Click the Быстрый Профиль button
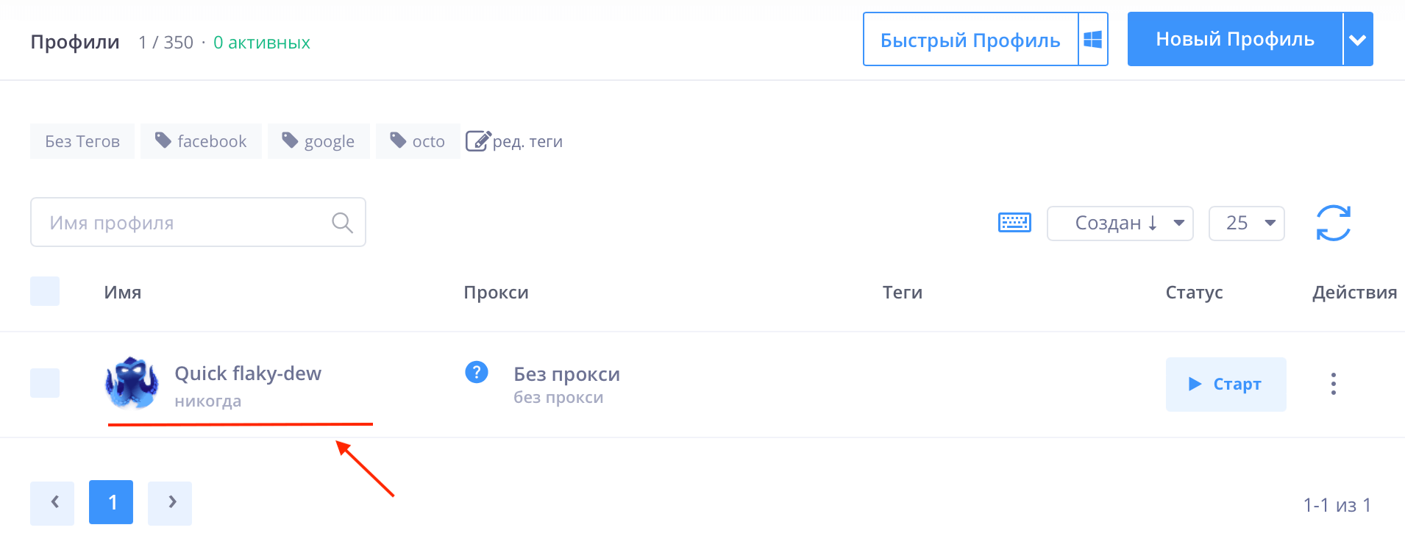 click(x=970, y=40)
